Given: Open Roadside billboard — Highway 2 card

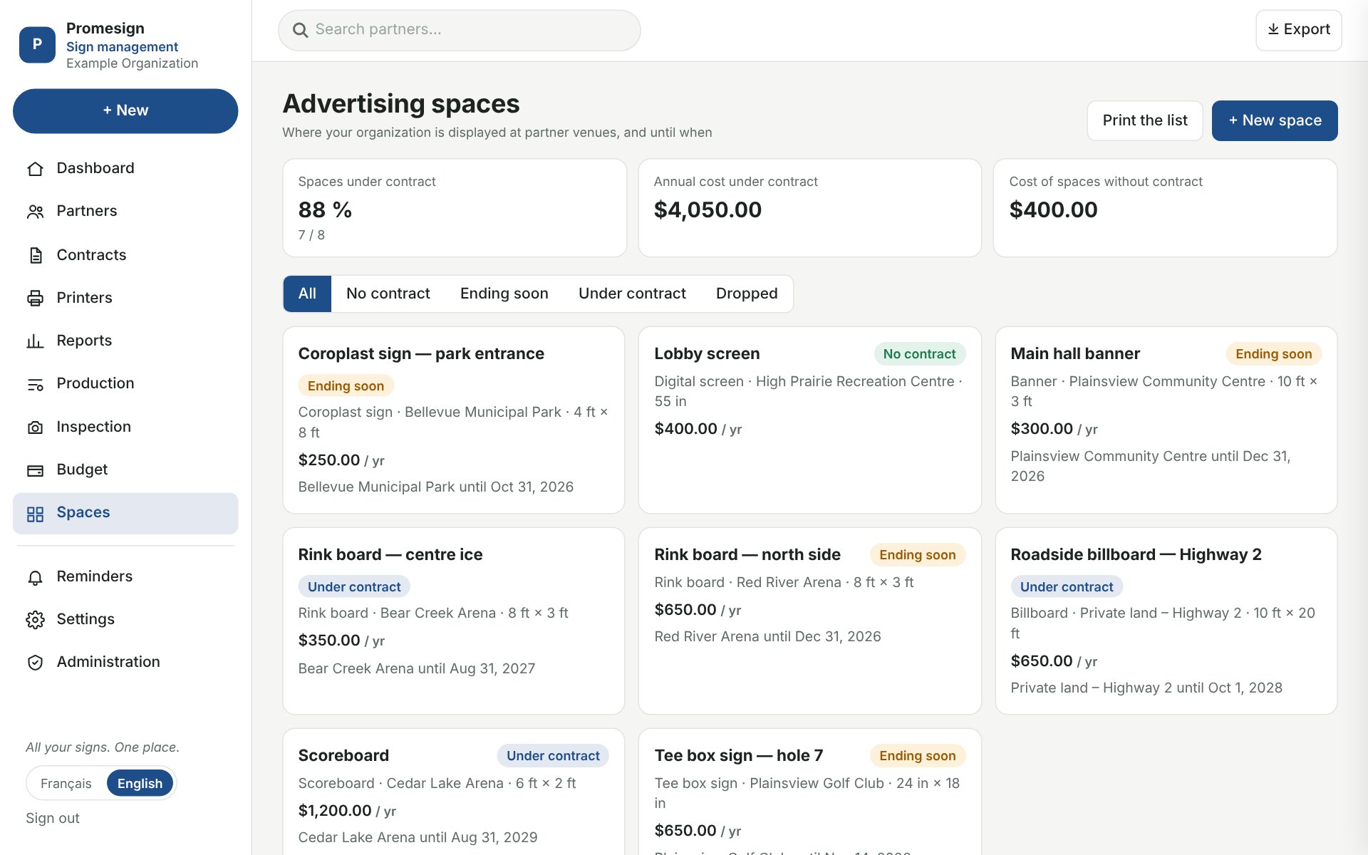Looking at the screenshot, I should pos(1166,621).
